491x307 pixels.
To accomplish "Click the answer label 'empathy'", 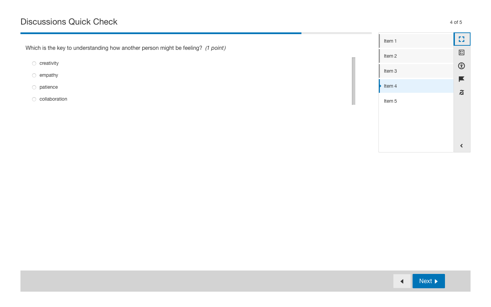I will [49, 75].
